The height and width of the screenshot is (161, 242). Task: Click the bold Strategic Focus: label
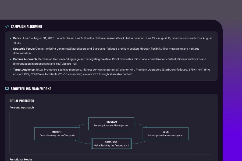24,49
